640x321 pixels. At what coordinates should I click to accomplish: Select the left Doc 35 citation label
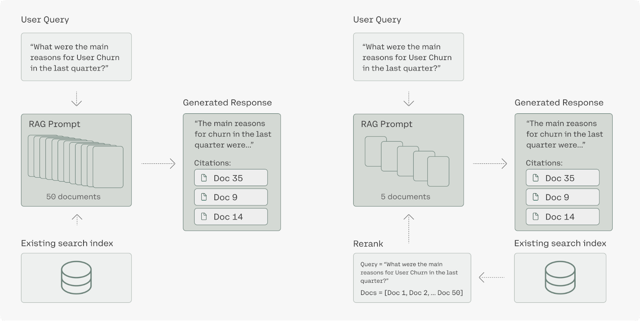point(228,178)
